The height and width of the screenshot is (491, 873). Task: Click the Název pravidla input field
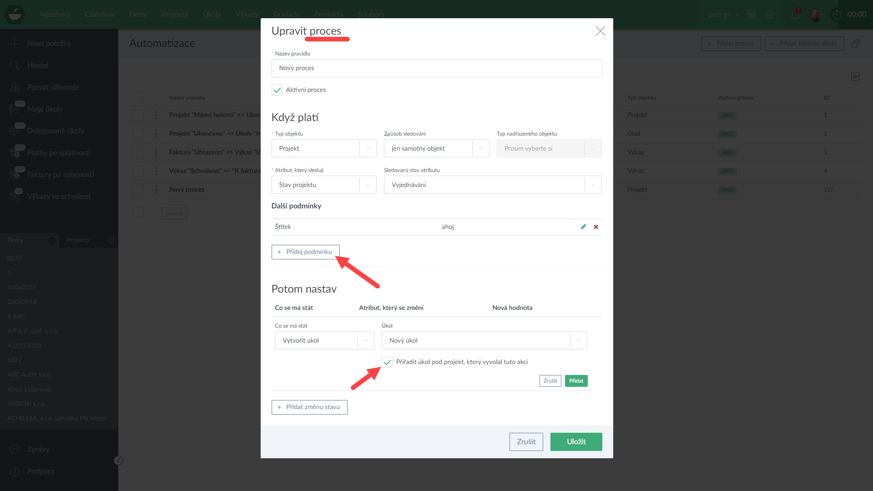coord(436,68)
